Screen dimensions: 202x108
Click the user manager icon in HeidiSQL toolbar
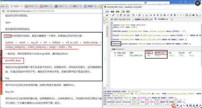[x=140, y=15]
